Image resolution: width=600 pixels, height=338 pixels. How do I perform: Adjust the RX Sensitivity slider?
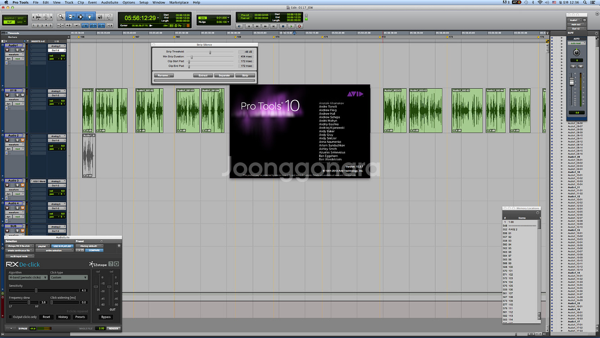pos(36,290)
